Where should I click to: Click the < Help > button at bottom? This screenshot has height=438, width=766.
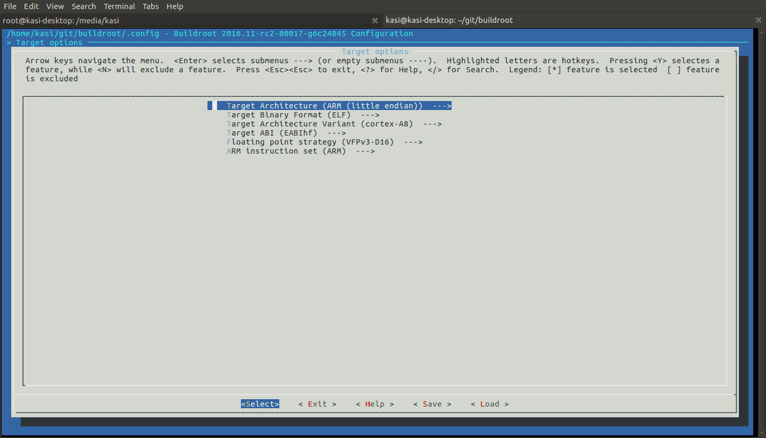pyautogui.click(x=374, y=404)
